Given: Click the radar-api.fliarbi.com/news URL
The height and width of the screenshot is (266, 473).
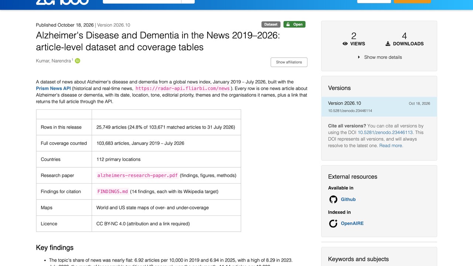Looking at the screenshot, I should pyautogui.click(x=183, y=89).
